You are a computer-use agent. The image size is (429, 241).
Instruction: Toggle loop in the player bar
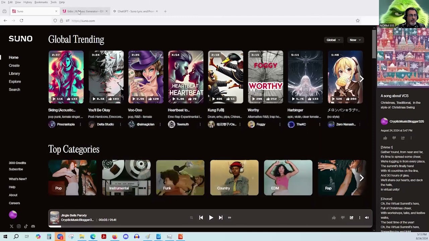pyautogui.click(x=230, y=218)
